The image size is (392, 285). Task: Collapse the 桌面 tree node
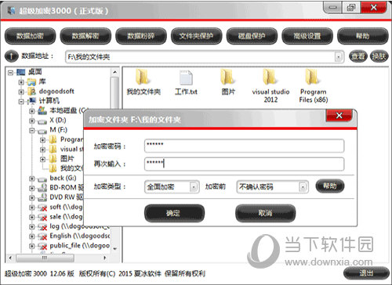[10, 72]
